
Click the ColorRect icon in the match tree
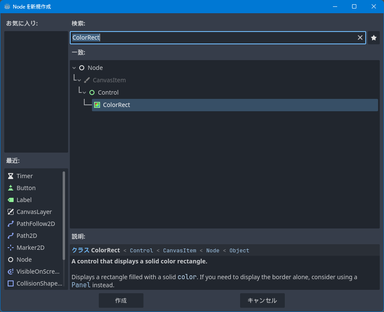point(97,105)
